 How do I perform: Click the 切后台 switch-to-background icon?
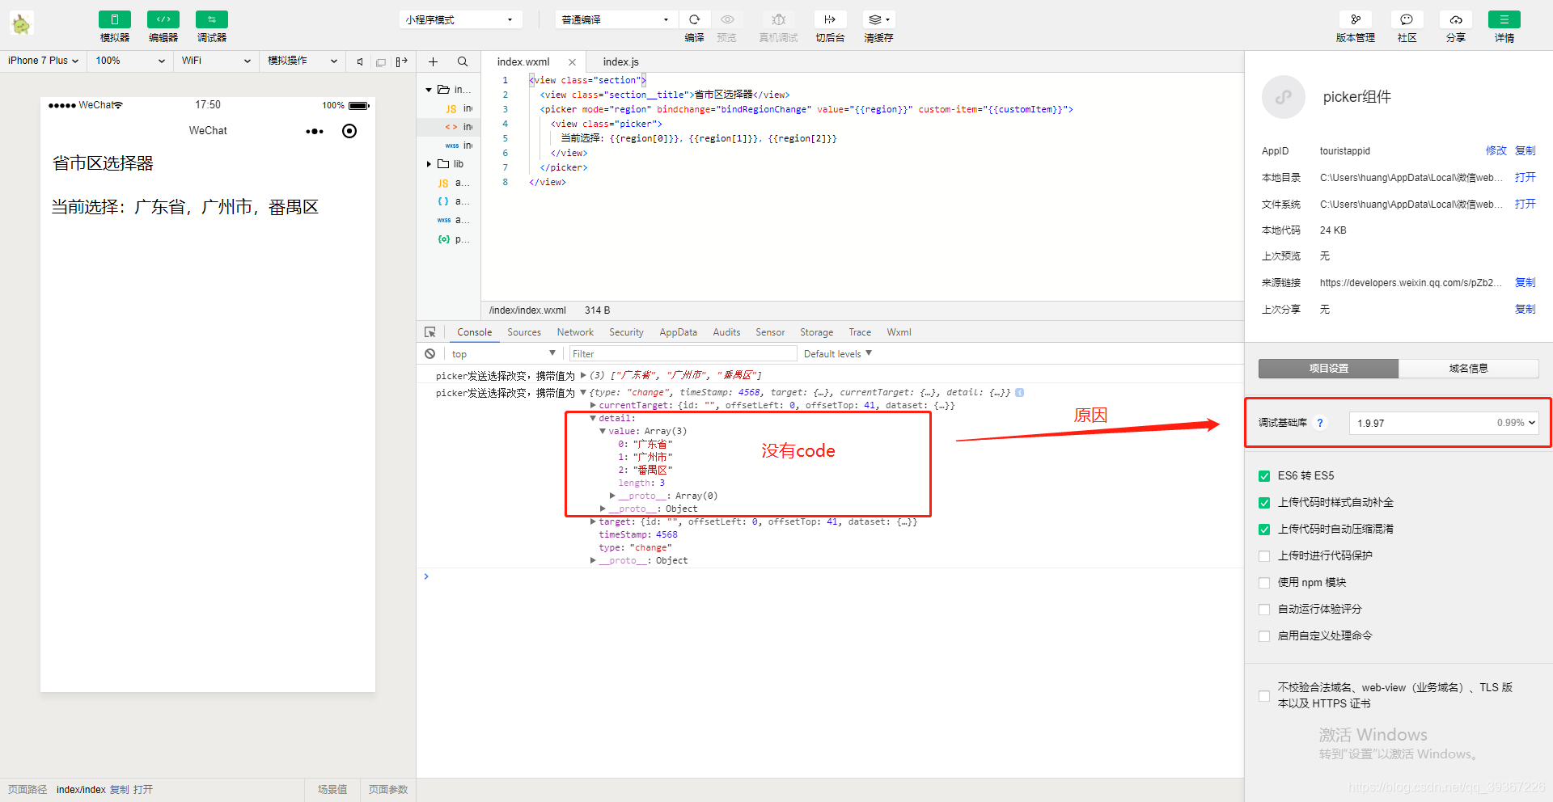pos(830,19)
